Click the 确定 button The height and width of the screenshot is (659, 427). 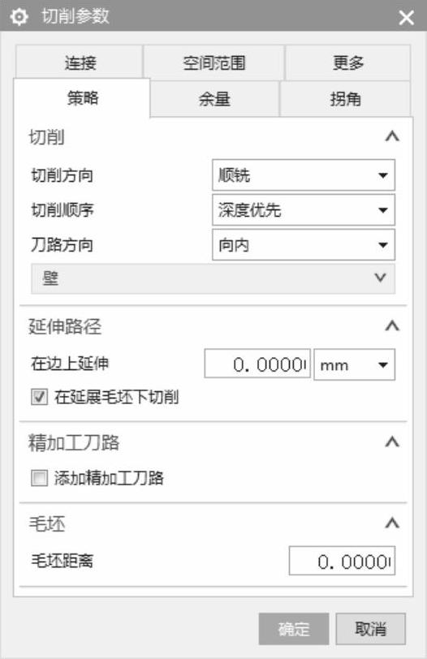(x=294, y=629)
